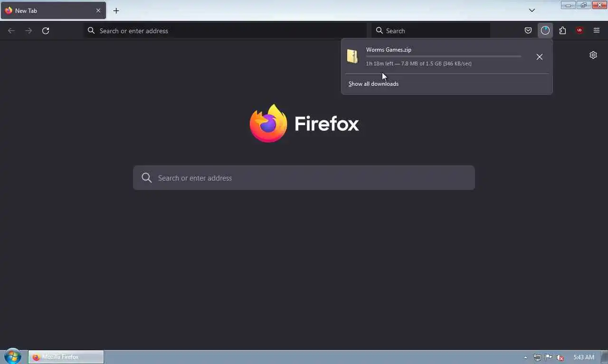Open the taskbar clock showing 5:43 AM
Screen dimensions: 608x364
pos(584,357)
